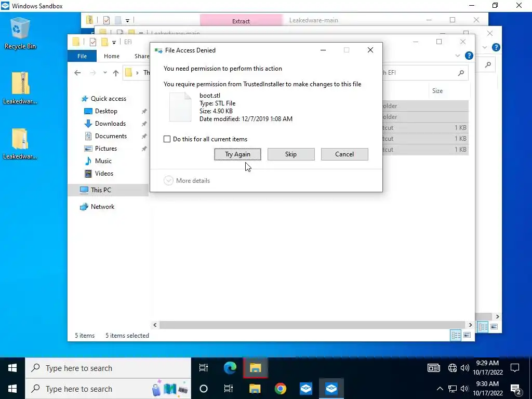Open Task View on host taskbar

pos(229,389)
